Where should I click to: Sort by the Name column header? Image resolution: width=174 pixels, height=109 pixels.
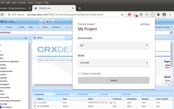(x=49, y=99)
